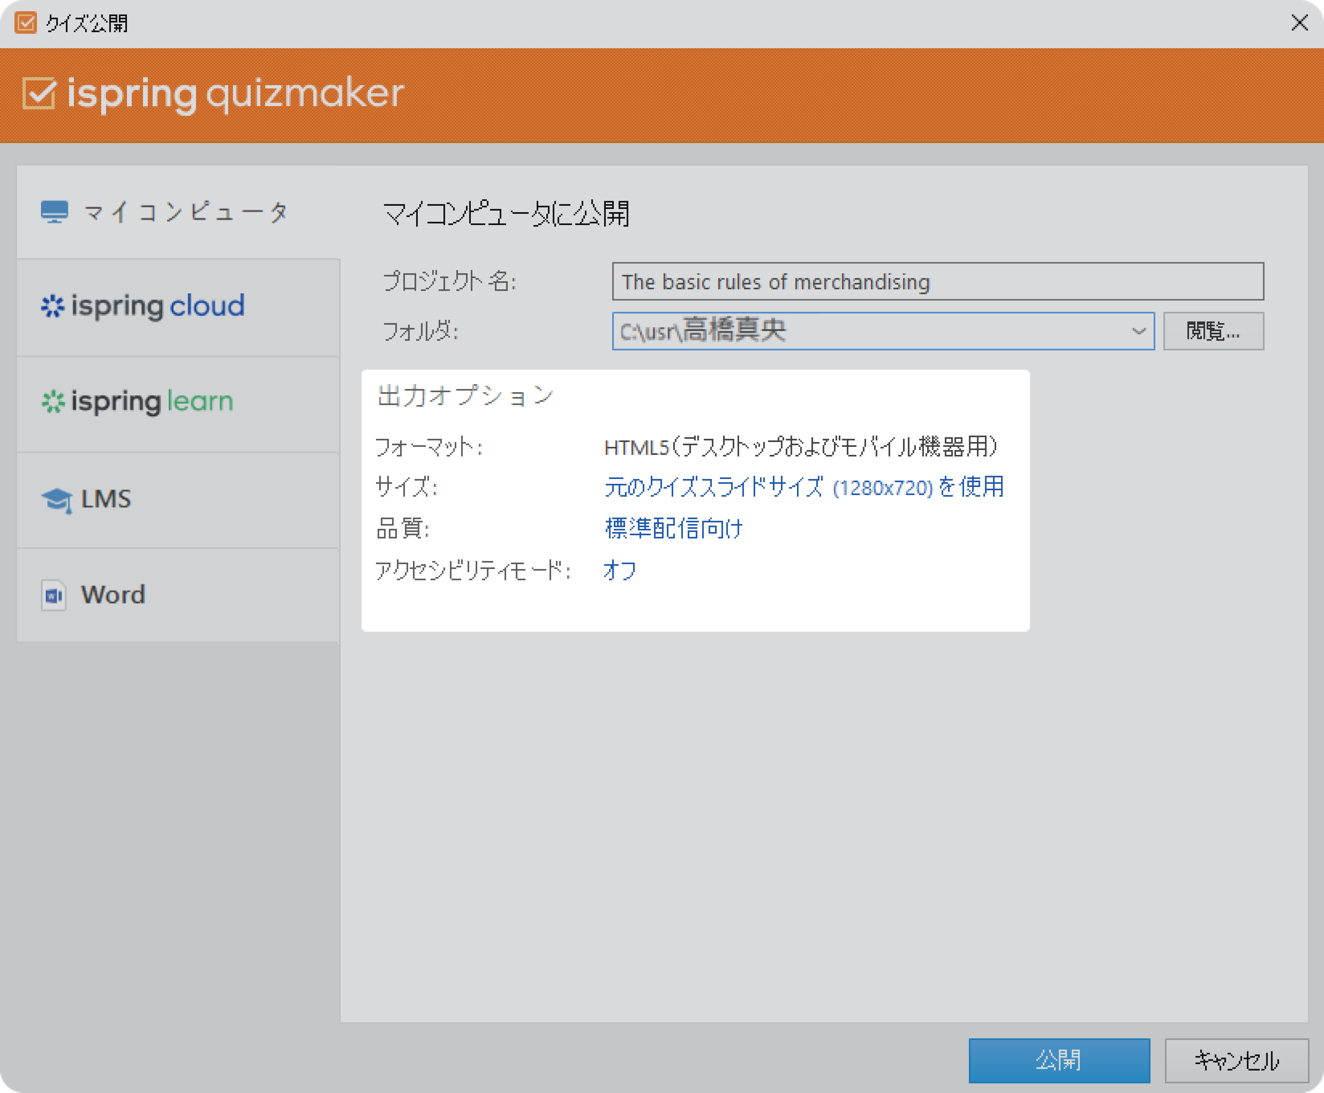Click the アクセシビリティモード オフ link
The image size is (1324, 1093).
621,571
